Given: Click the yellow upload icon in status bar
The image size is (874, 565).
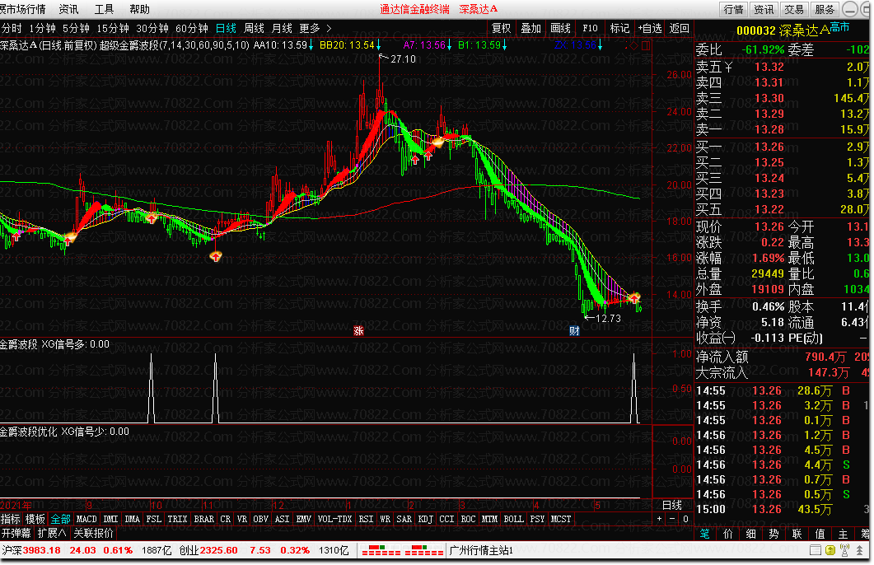Looking at the screenshot, I should (x=830, y=550).
